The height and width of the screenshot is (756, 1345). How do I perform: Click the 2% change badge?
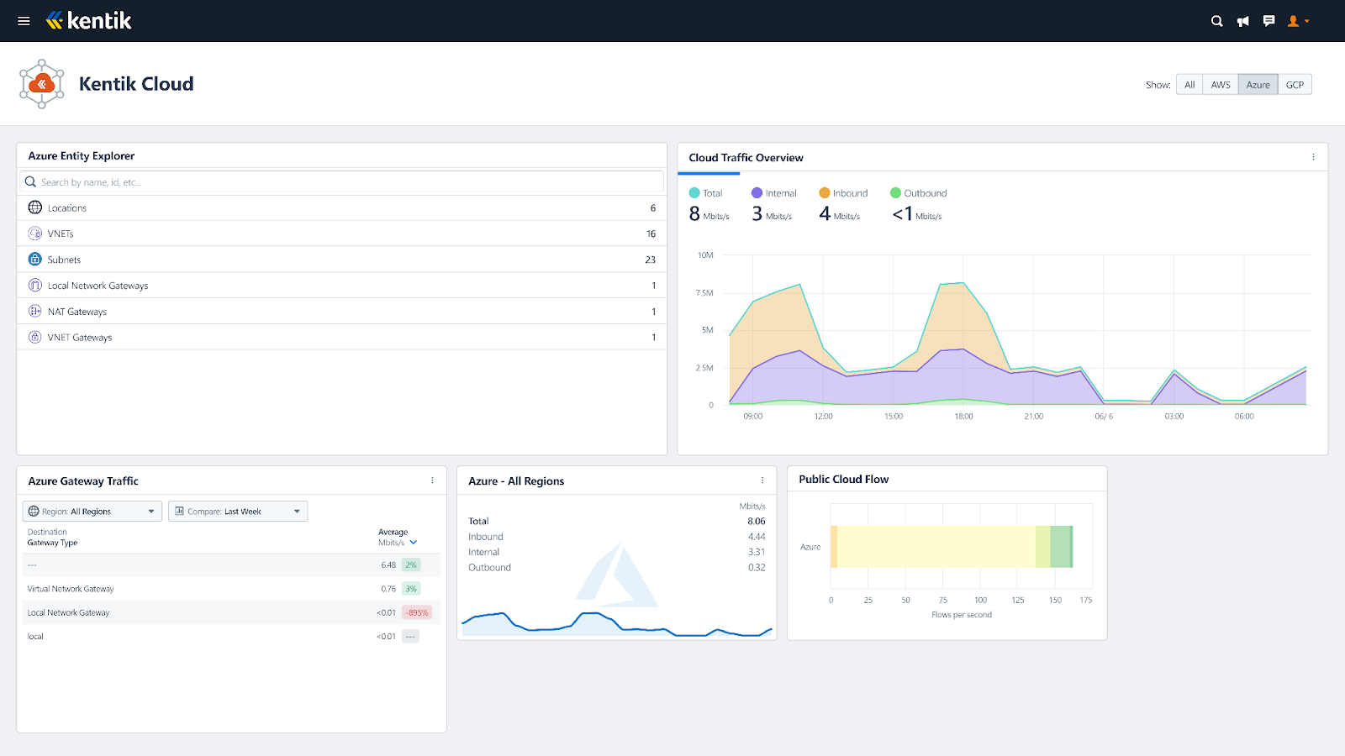pyautogui.click(x=411, y=565)
